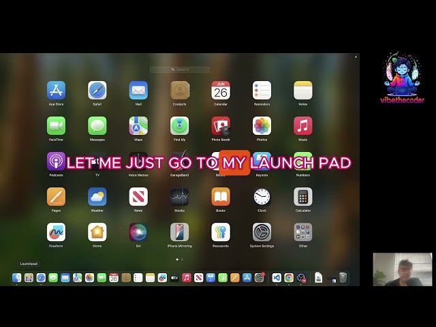Open Google Chrome from the Dock

pyautogui.click(x=289, y=277)
